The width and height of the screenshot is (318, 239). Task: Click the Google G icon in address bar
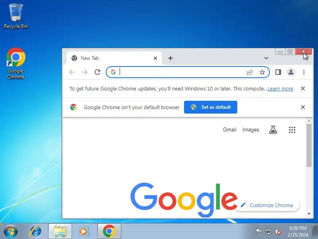pos(113,72)
